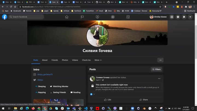The width and height of the screenshot is (197, 111).
Task: Open a new Chrome tab
Action: (x=166, y=2)
